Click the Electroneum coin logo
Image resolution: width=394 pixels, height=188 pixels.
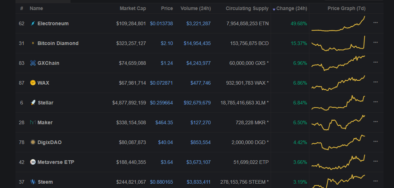click(33, 23)
